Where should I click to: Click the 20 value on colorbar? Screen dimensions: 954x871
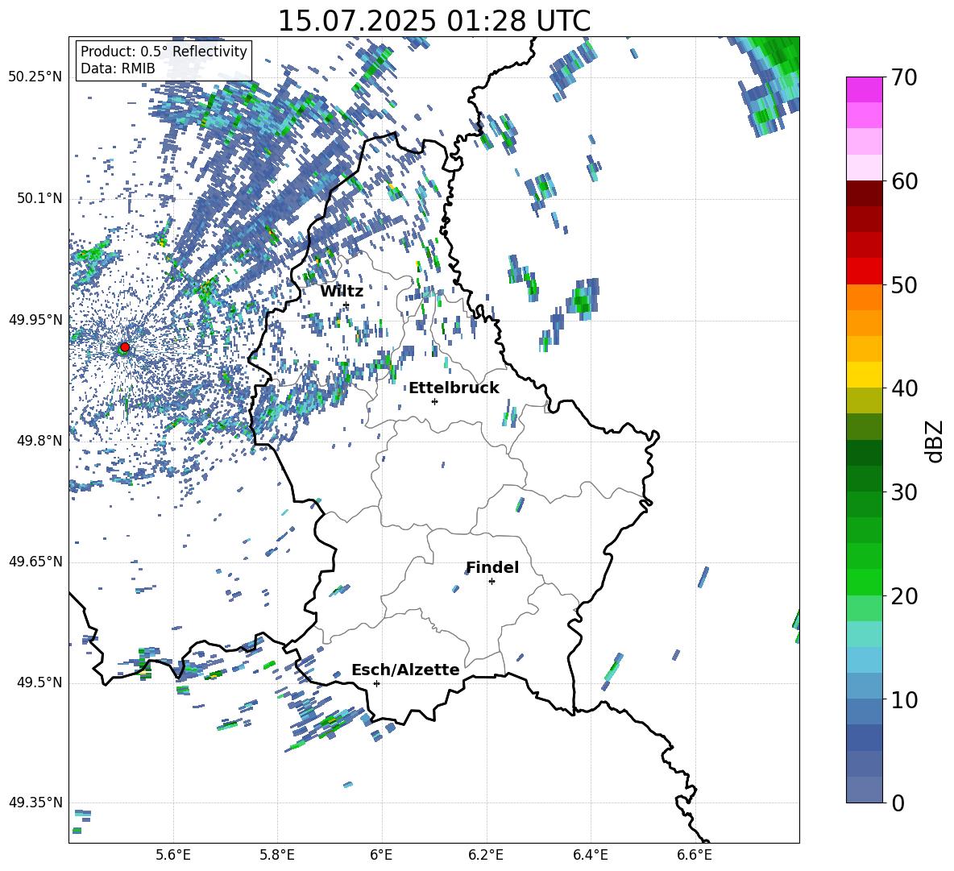coord(905,596)
